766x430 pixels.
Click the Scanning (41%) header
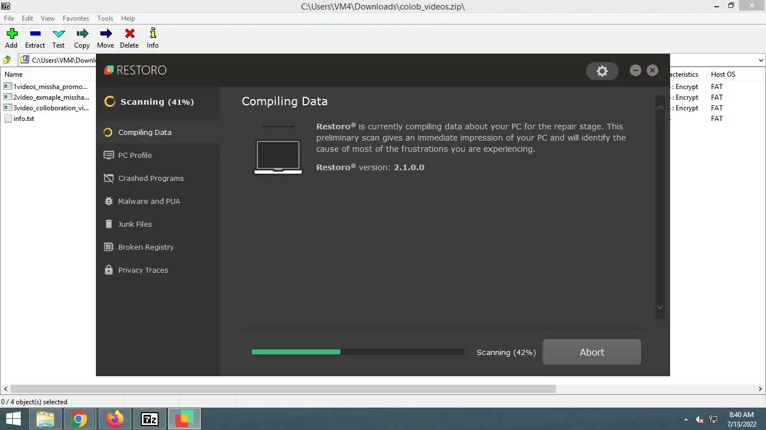(157, 102)
